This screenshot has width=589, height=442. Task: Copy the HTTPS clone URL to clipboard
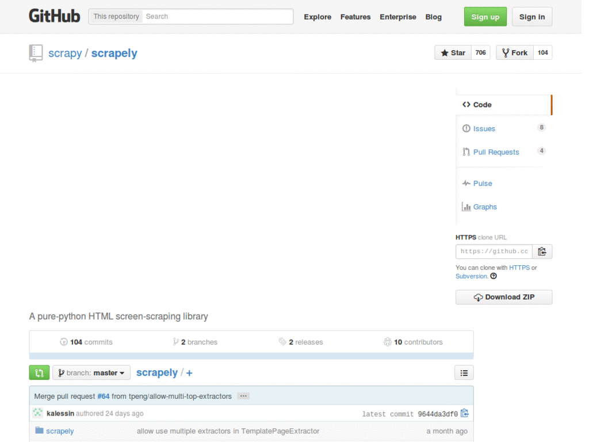pos(542,252)
